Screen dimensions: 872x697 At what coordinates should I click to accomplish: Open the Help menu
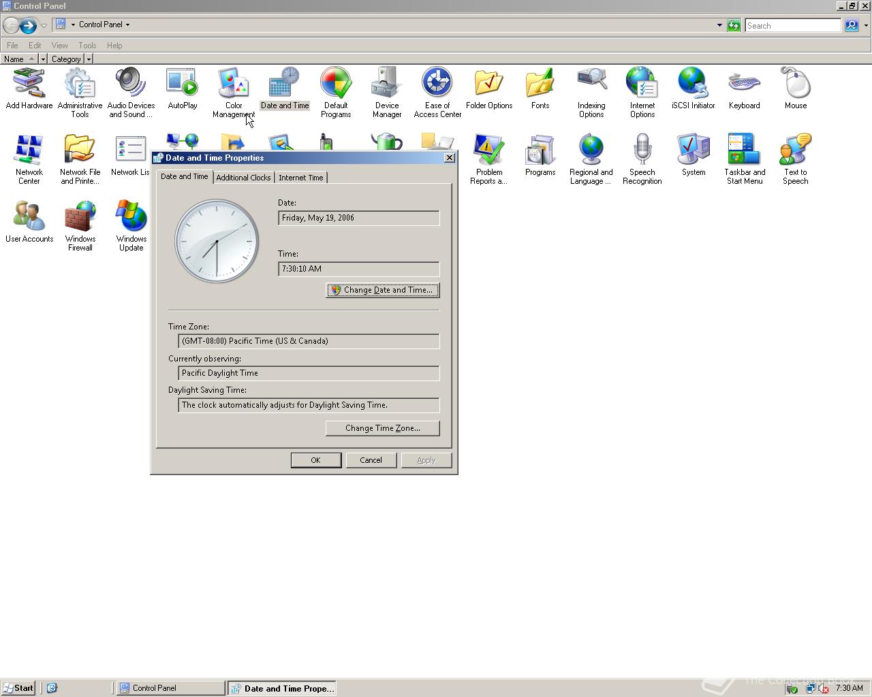(x=114, y=46)
